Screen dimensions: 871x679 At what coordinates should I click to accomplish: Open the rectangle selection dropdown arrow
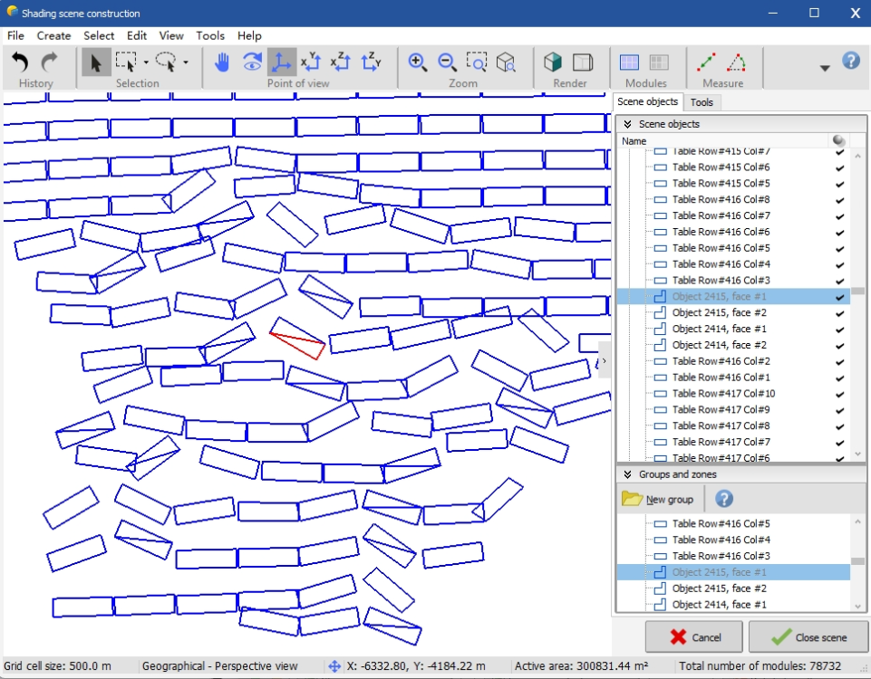pos(146,62)
